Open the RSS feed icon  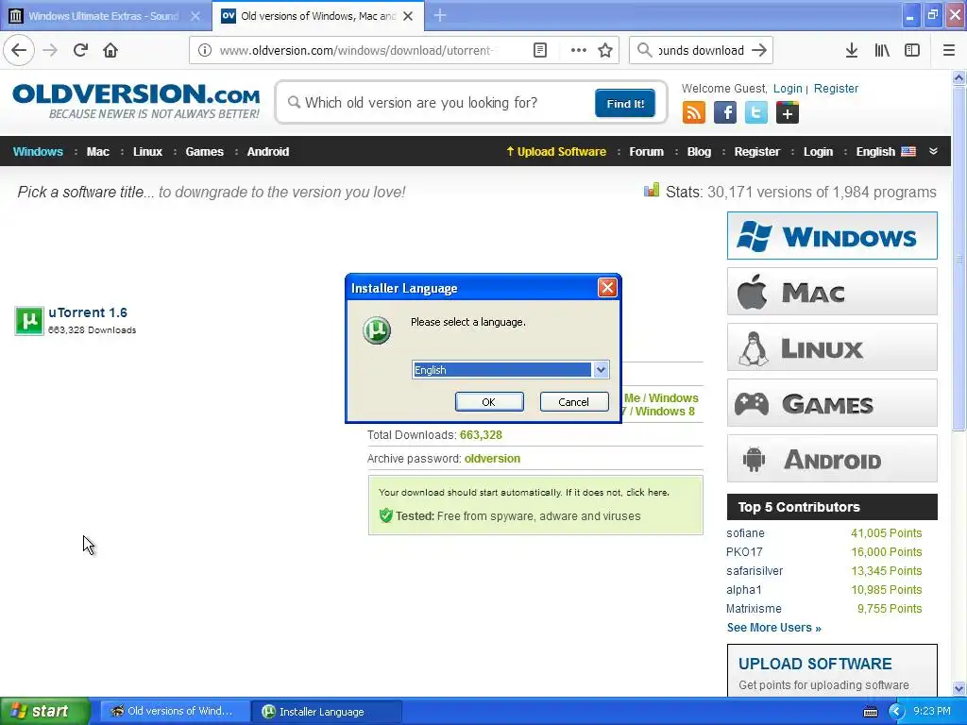(694, 113)
